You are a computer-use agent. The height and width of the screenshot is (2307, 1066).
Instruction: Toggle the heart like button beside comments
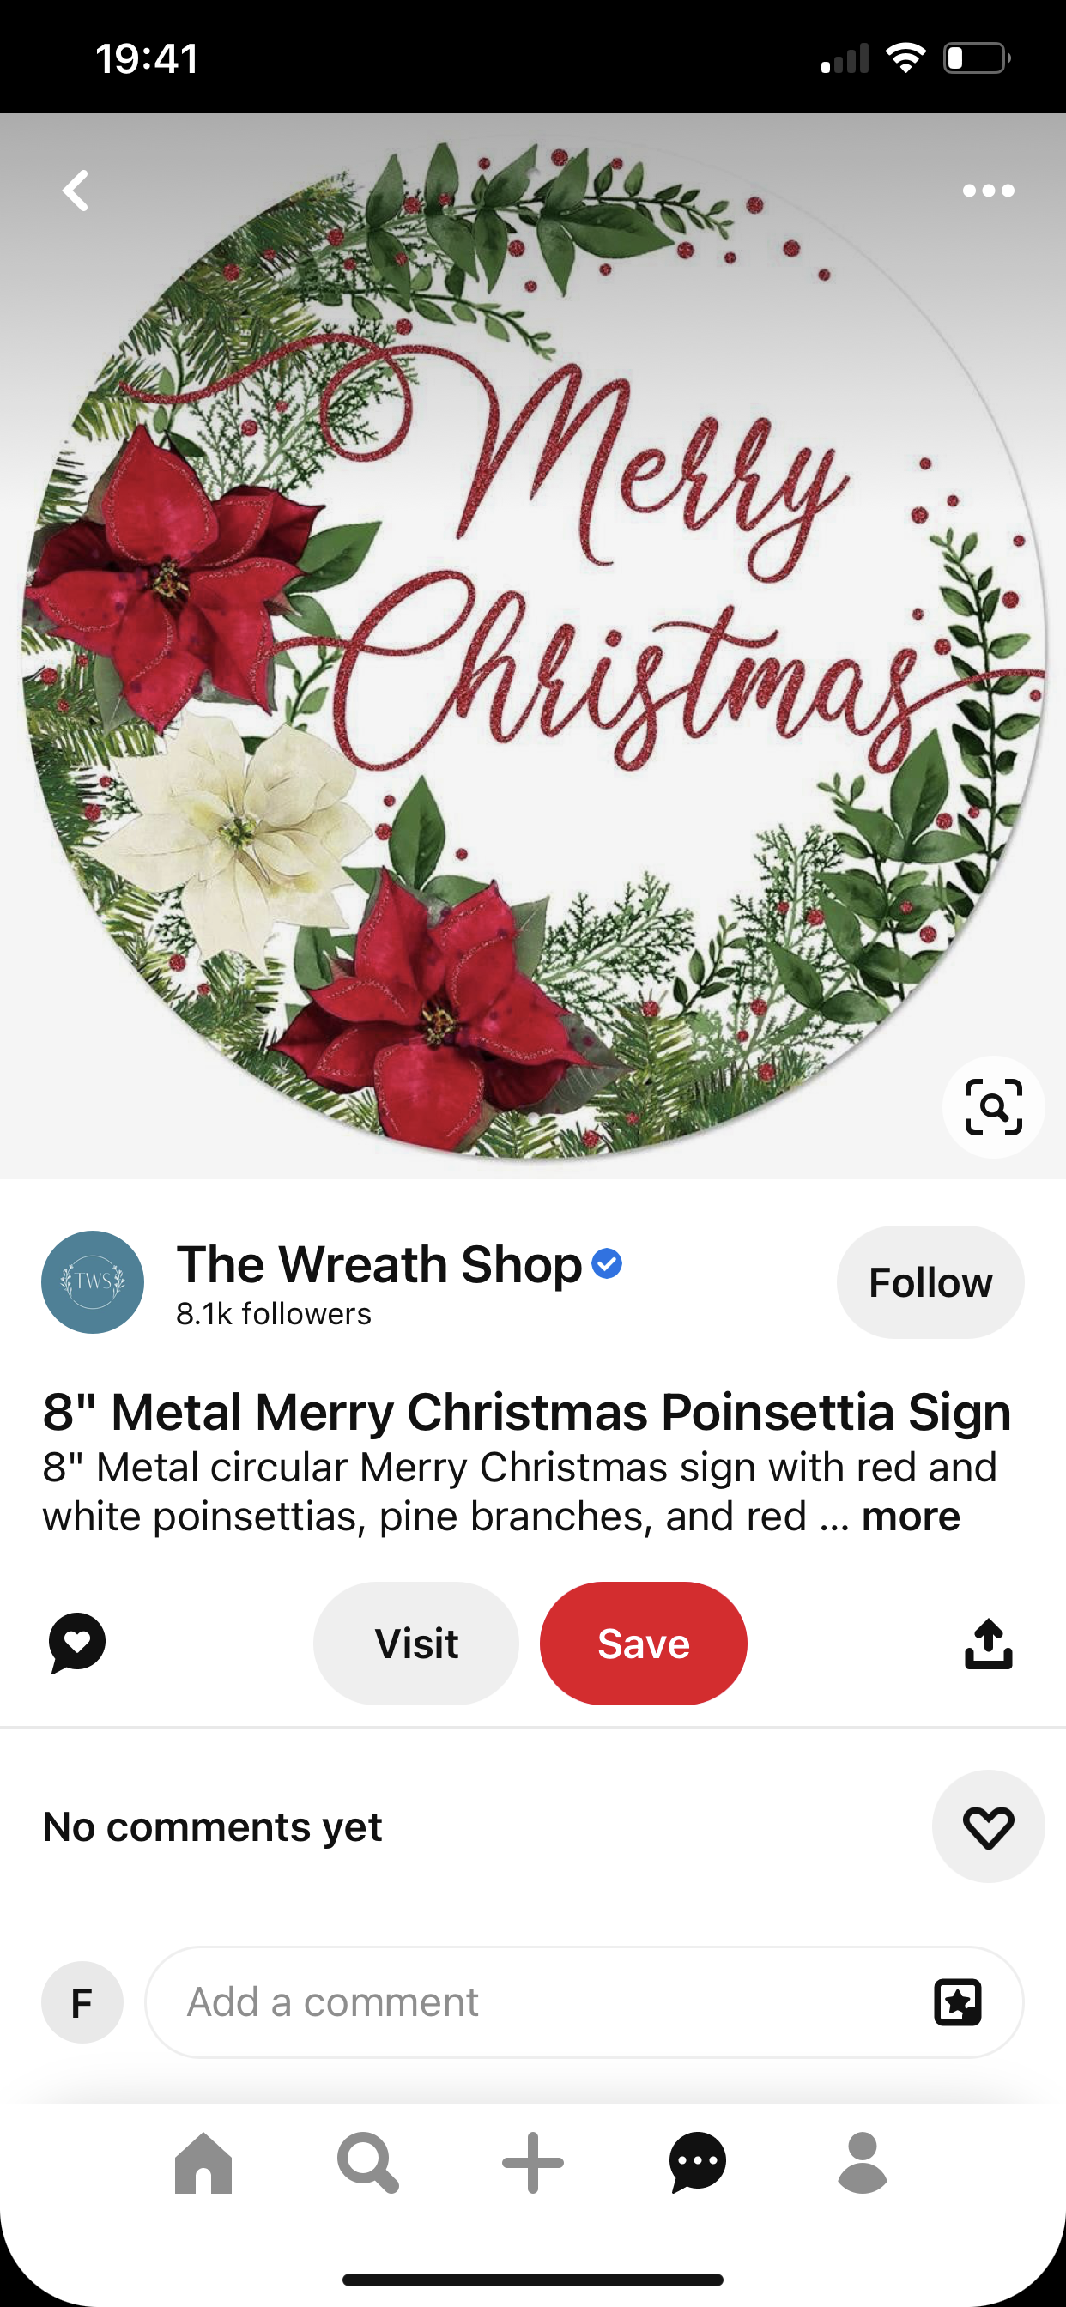[988, 1826]
